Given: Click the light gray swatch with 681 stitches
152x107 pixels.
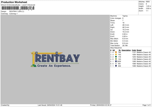Looking at the screenshot, I should [116, 64].
